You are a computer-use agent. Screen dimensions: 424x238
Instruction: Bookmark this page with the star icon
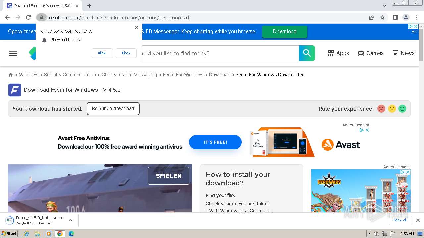382,17
